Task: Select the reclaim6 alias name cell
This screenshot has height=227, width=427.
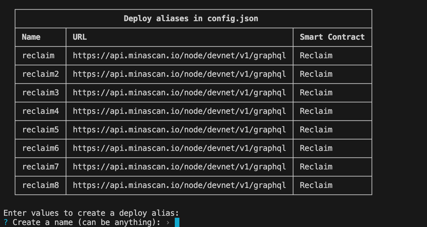Action: [40, 148]
